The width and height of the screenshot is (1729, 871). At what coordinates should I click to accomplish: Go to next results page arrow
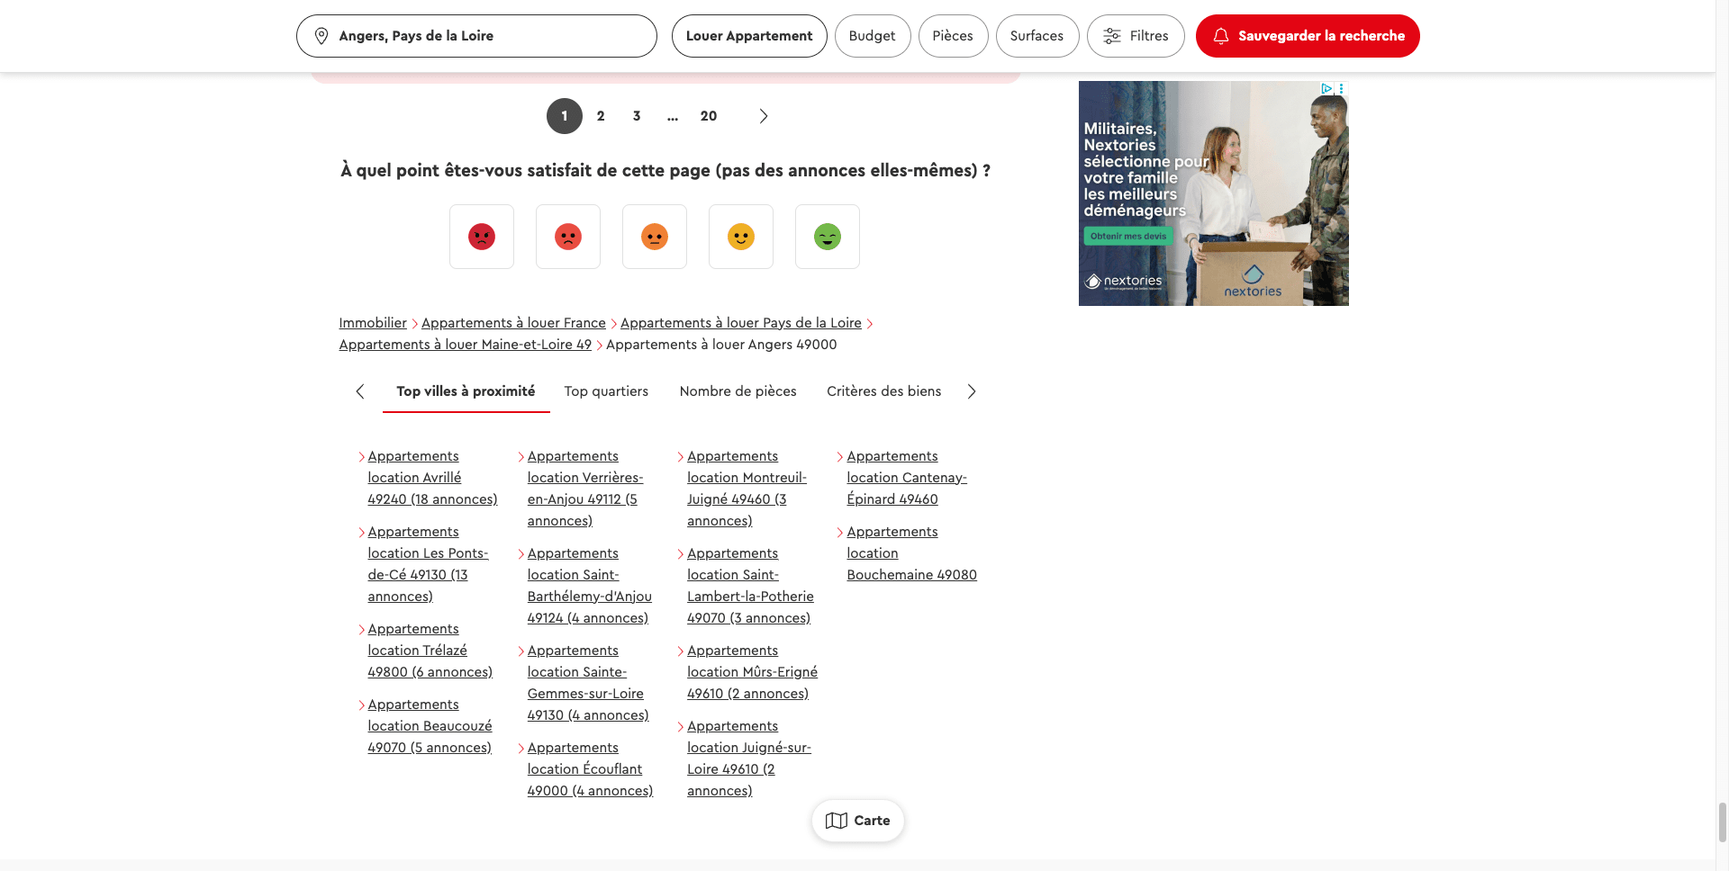(x=764, y=116)
